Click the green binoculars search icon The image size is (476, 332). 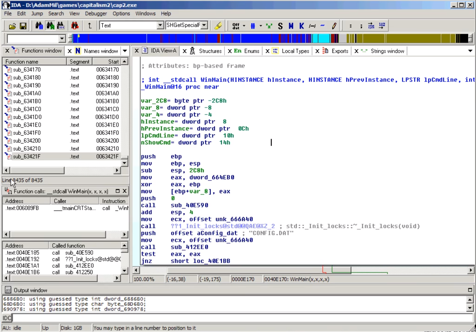[x=50, y=26]
